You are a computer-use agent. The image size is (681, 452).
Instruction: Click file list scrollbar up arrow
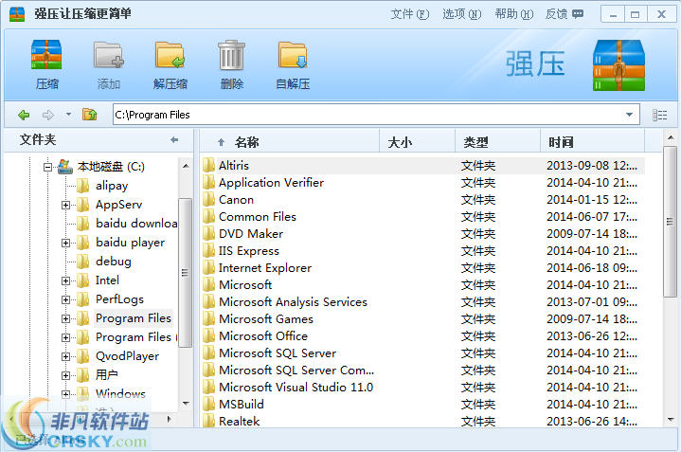pyautogui.click(x=671, y=137)
